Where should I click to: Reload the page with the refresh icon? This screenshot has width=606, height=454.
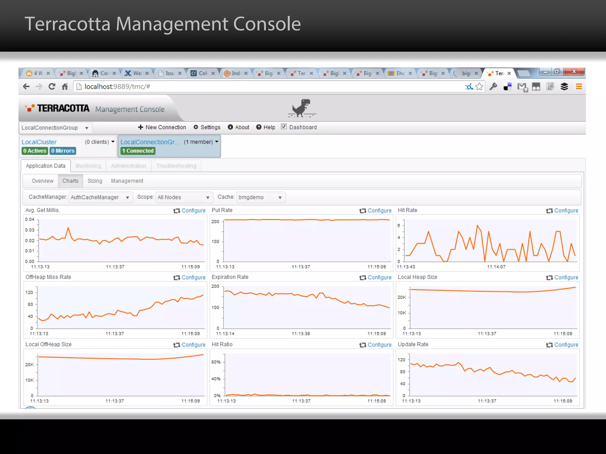[x=52, y=87]
